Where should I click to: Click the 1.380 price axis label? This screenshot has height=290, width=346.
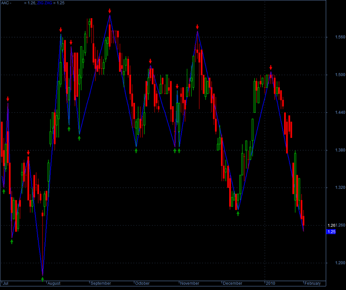pyautogui.click(x=340, y=150)
